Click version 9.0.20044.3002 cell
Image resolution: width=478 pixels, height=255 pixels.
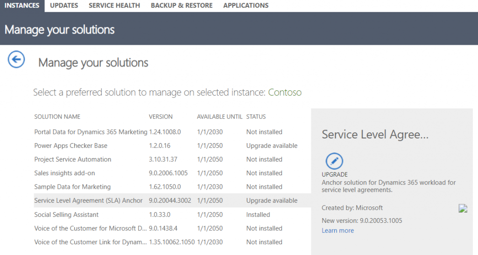click(170, 200)
